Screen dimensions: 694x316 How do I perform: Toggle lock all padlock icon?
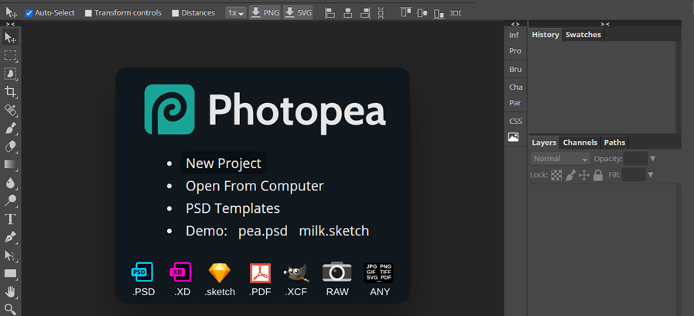point(598,175)
